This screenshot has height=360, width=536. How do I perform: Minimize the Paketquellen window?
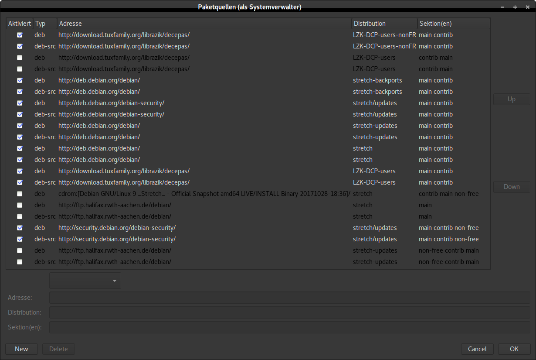point(502,7)
